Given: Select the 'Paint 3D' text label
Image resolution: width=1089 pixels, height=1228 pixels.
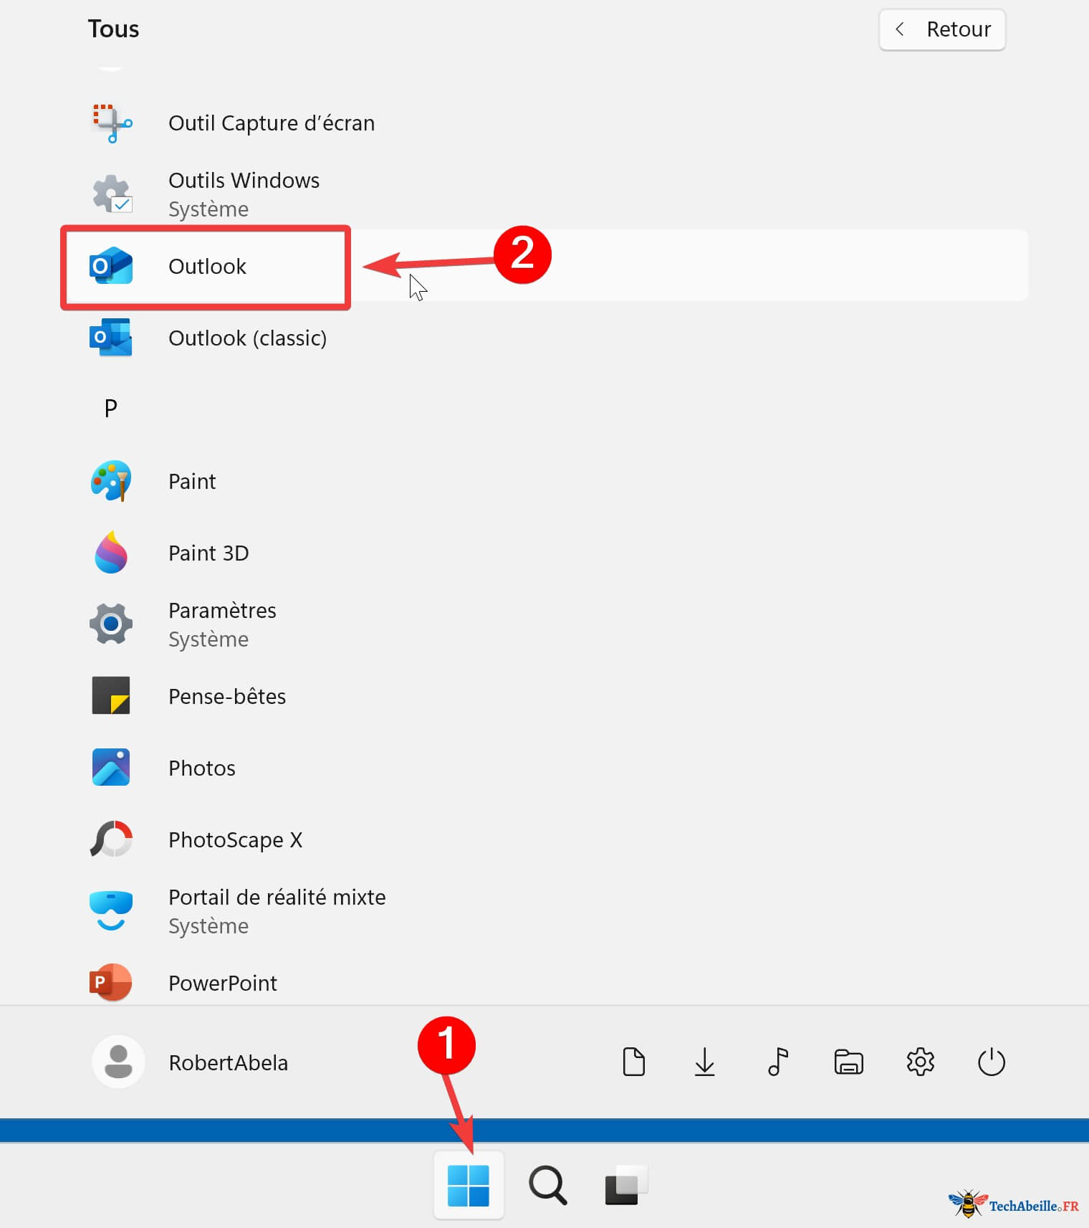Looking at the screenshot, I should [x=208, y=553].
